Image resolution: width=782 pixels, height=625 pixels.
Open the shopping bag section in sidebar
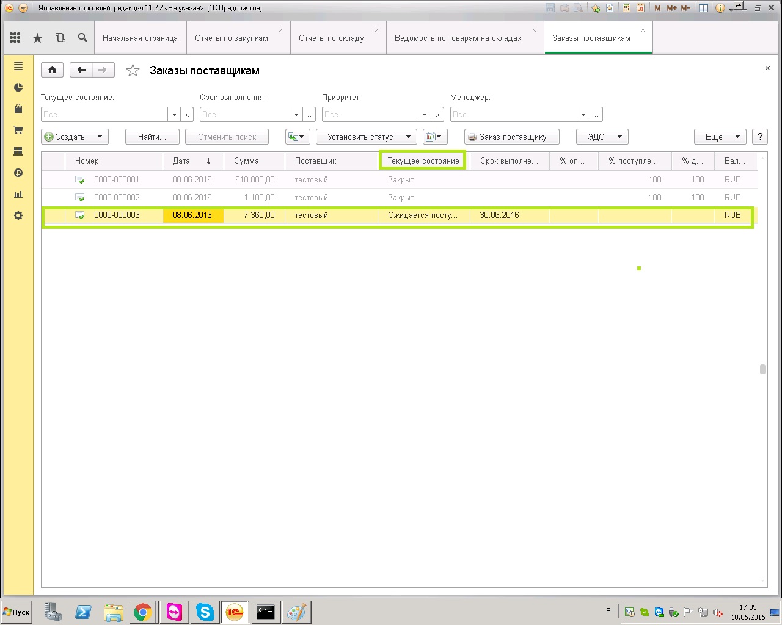18,109
